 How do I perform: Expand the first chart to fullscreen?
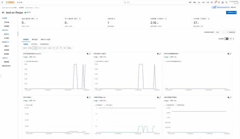[90, 54]
